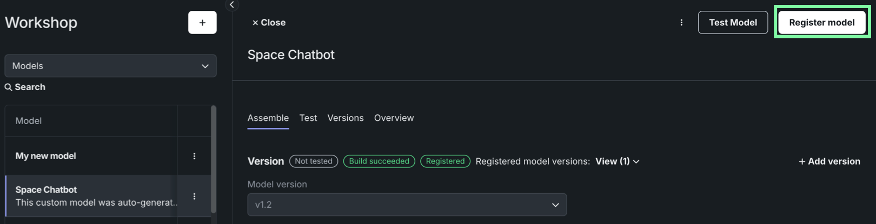Open the kebab menu for My new model
This screenshot has width=876, height=224.
pyautogui.click(x=194, y=156)
